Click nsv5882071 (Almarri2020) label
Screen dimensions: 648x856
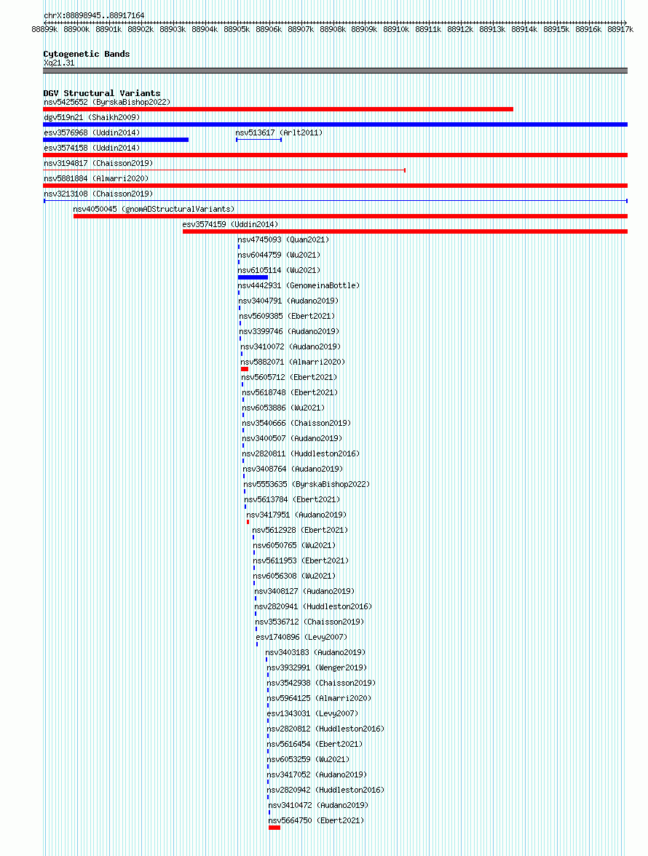coord(293,362)
